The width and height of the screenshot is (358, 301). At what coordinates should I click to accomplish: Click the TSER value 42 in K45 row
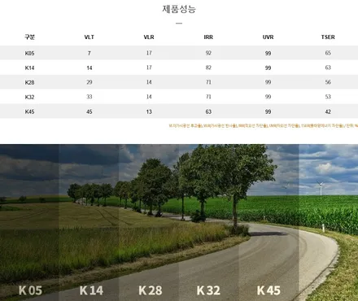click(x=328, y=111)
